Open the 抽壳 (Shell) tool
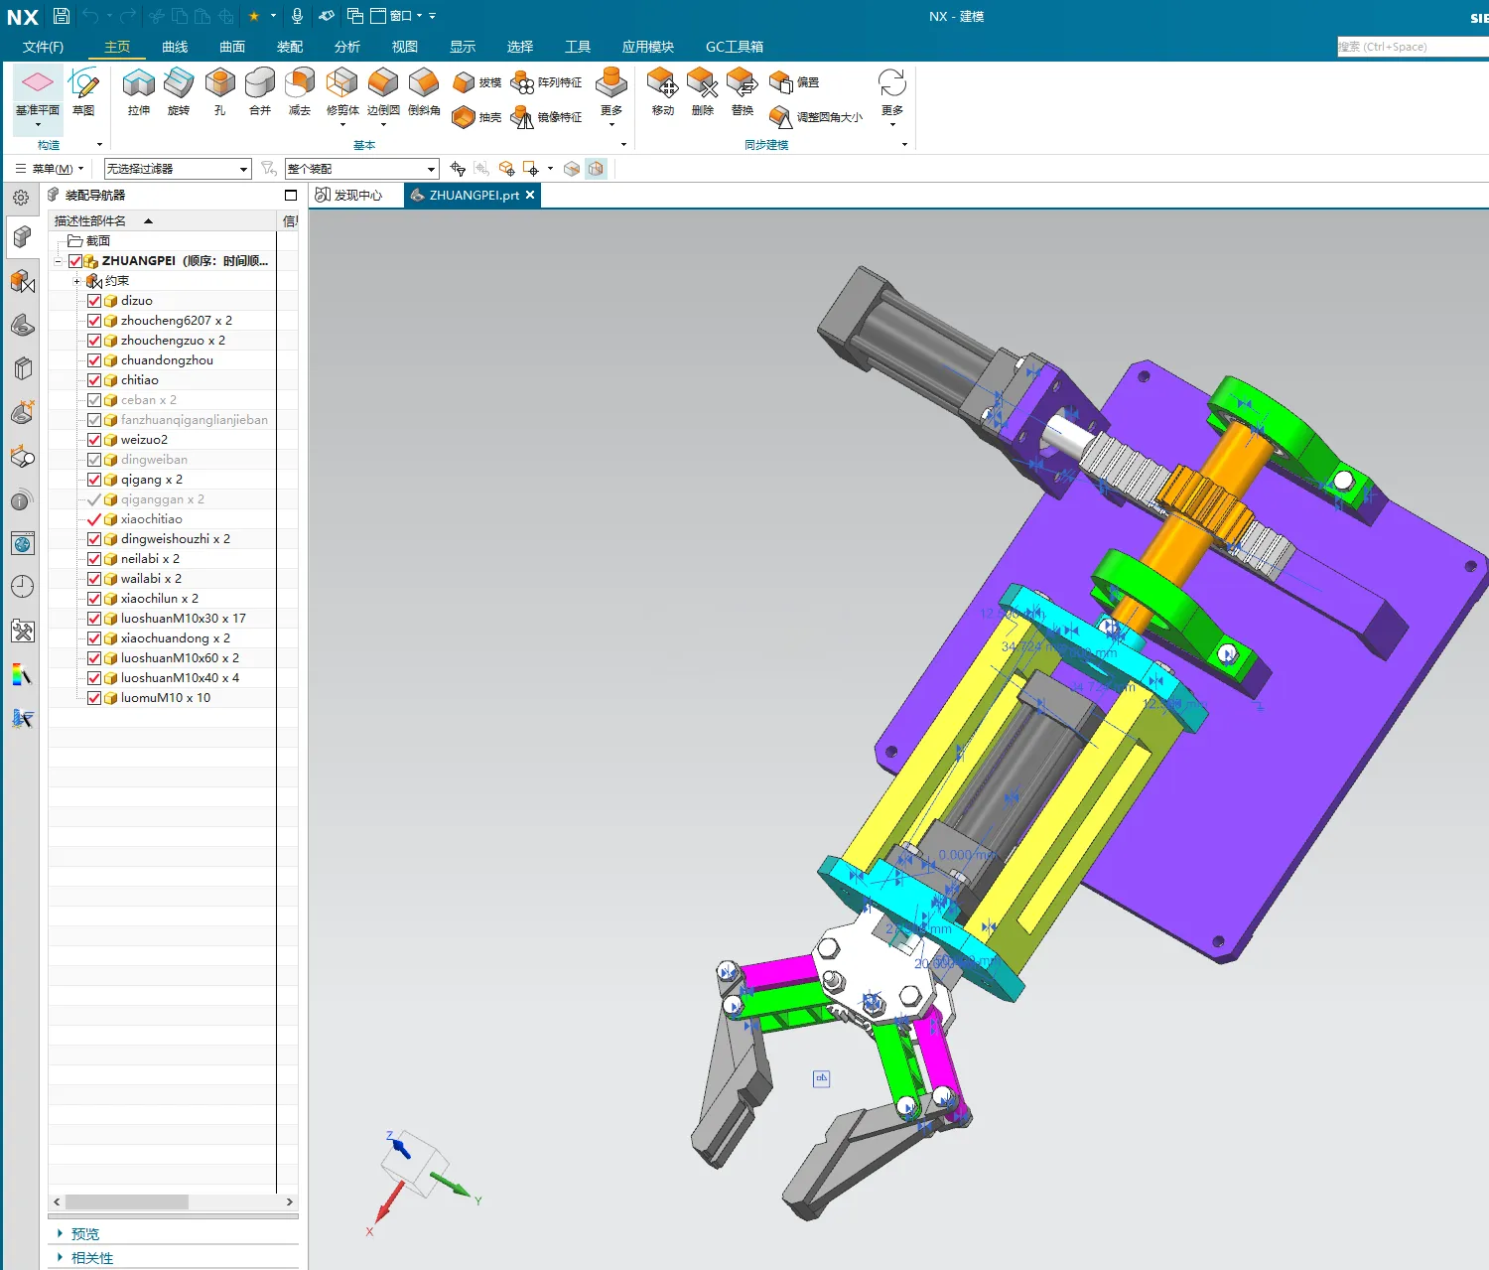 tap(476, 117)
